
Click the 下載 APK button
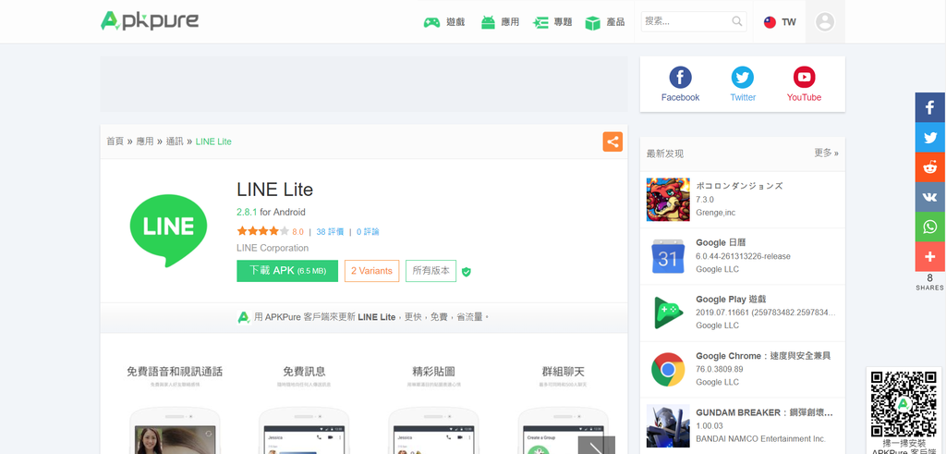287,271
